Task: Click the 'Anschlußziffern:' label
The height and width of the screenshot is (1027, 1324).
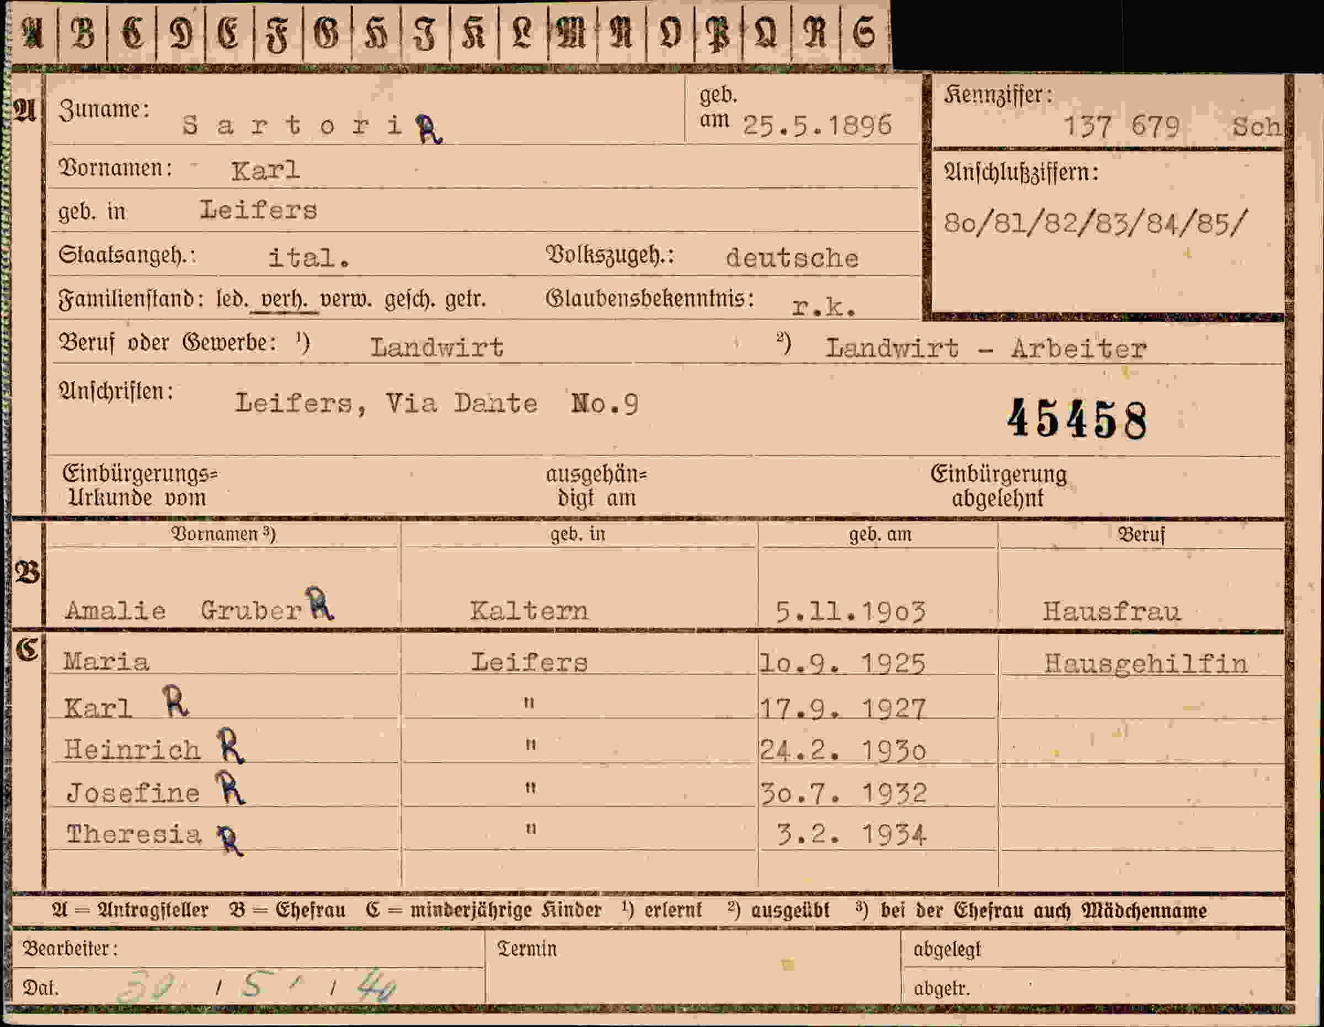Action: (x=1021, y=173)
